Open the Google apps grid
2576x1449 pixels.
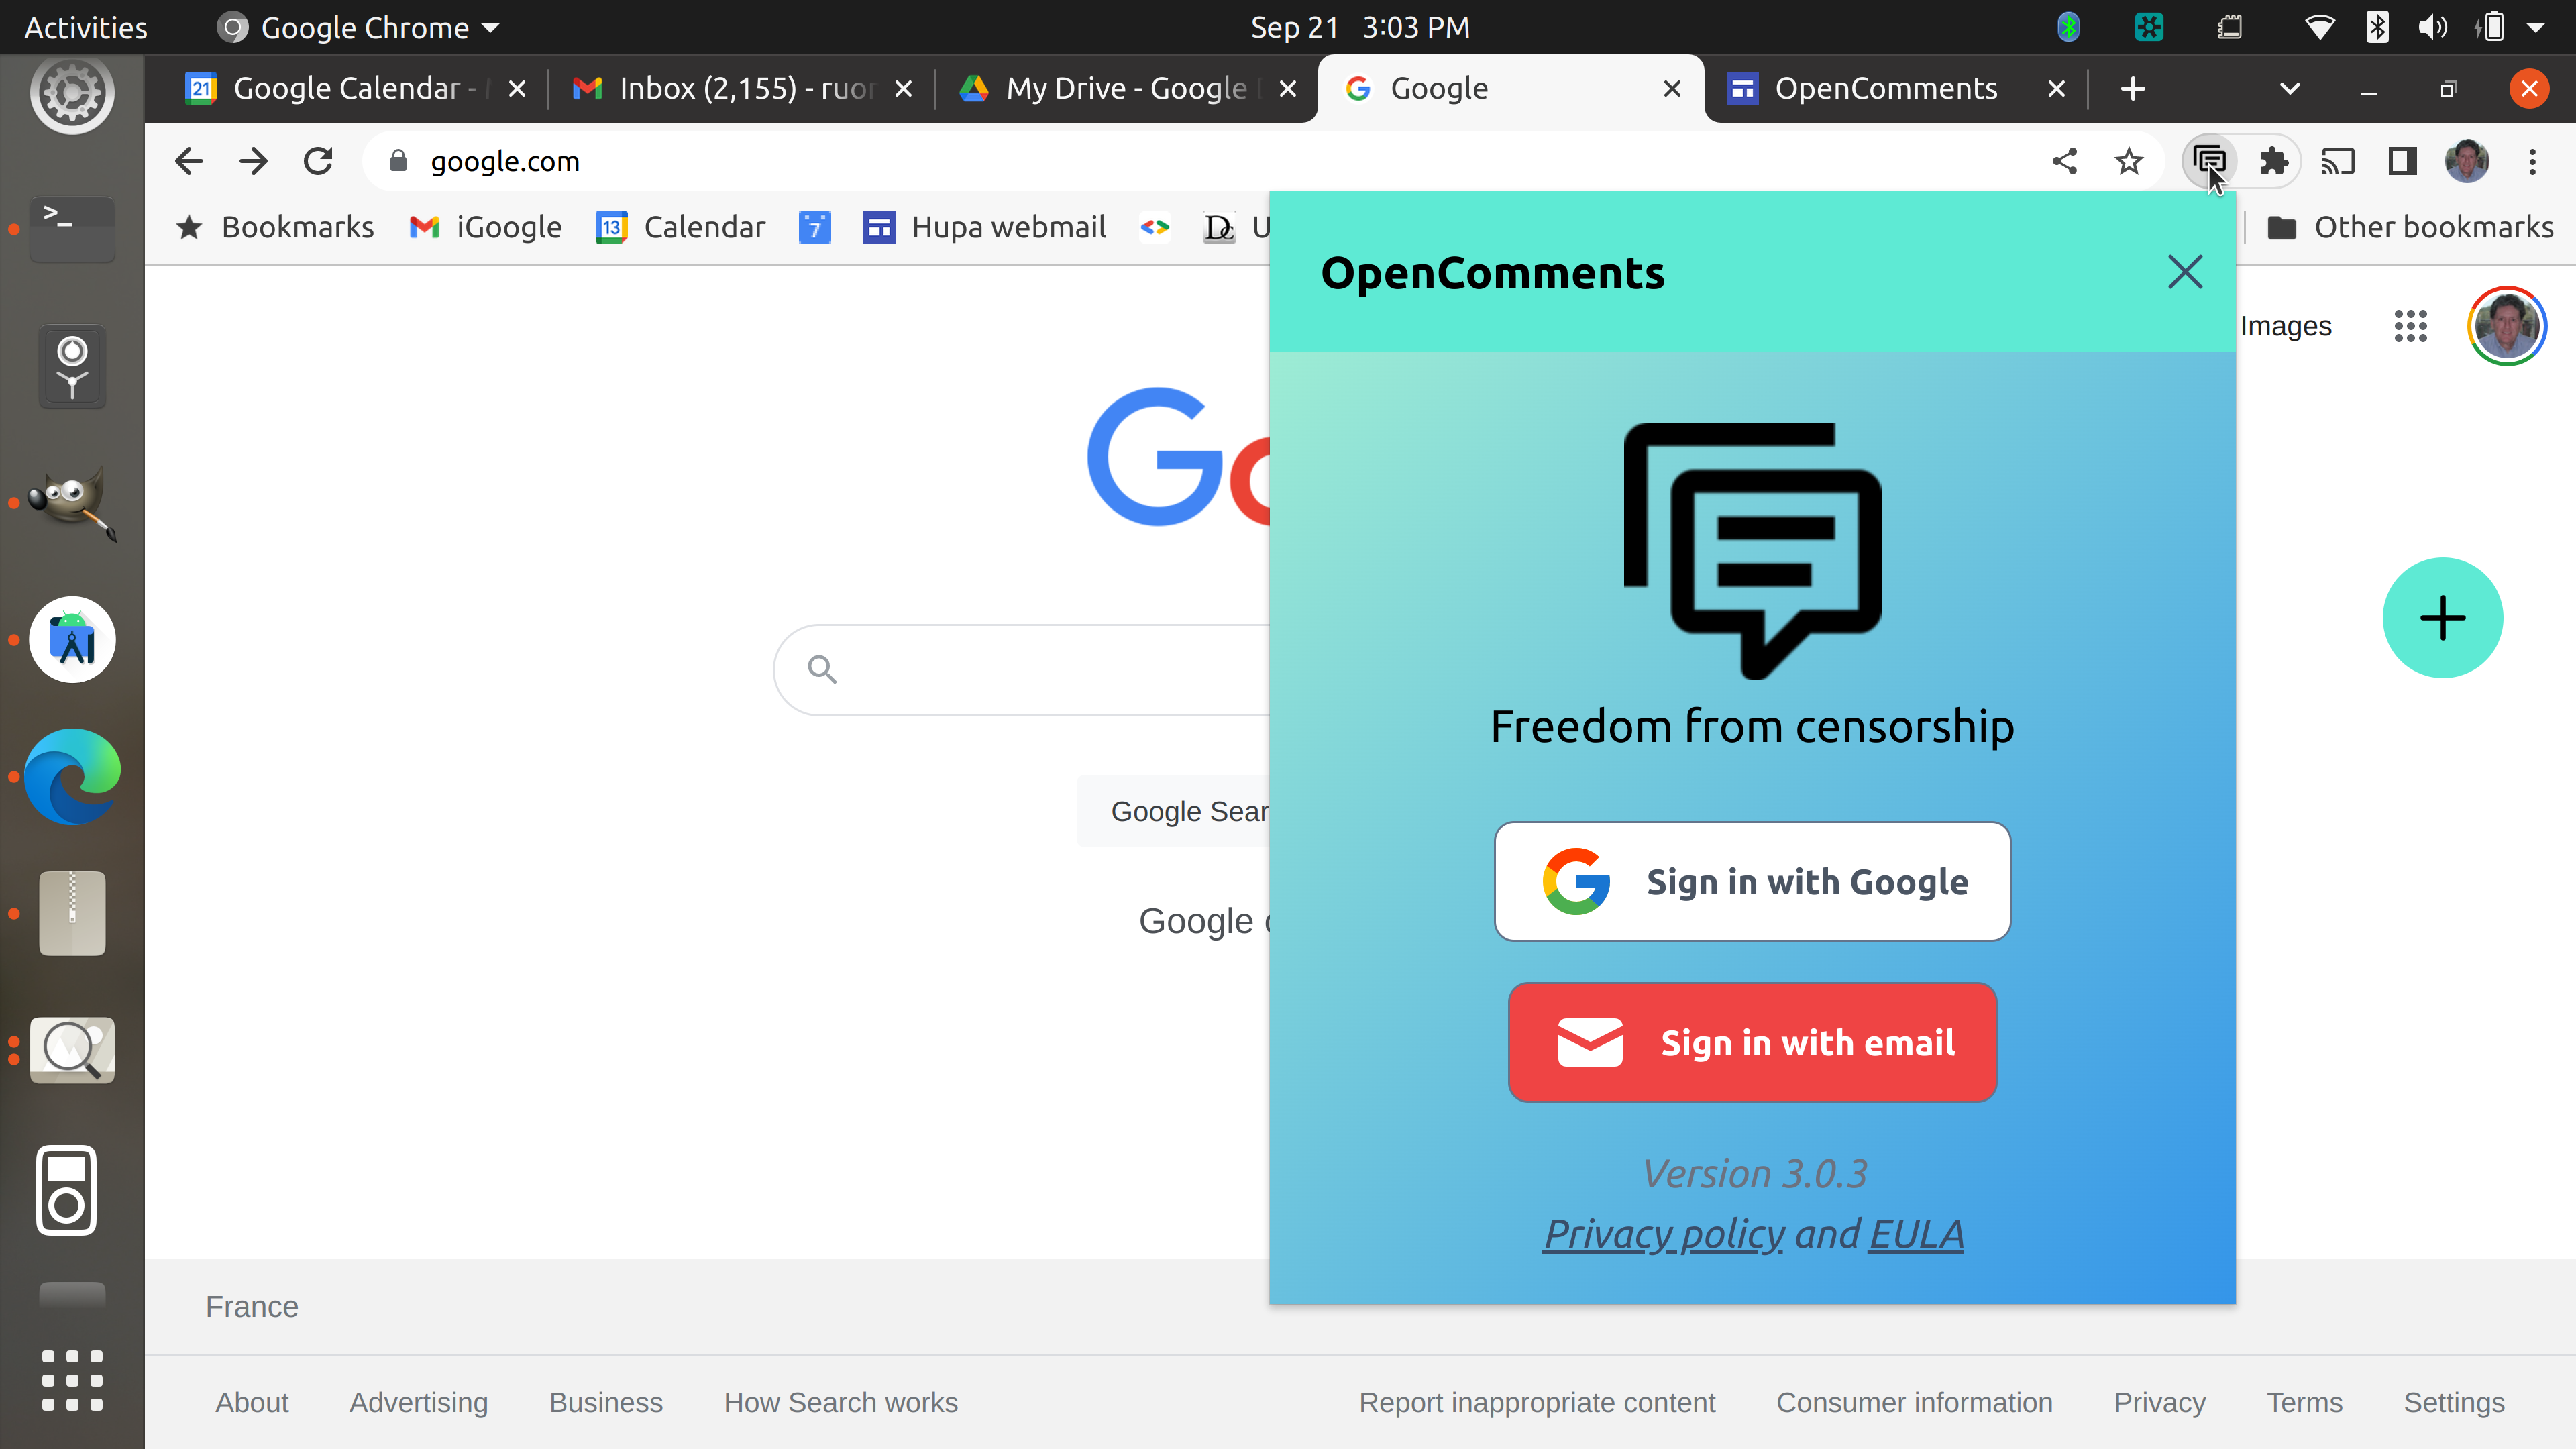[x=2410, y=326]
